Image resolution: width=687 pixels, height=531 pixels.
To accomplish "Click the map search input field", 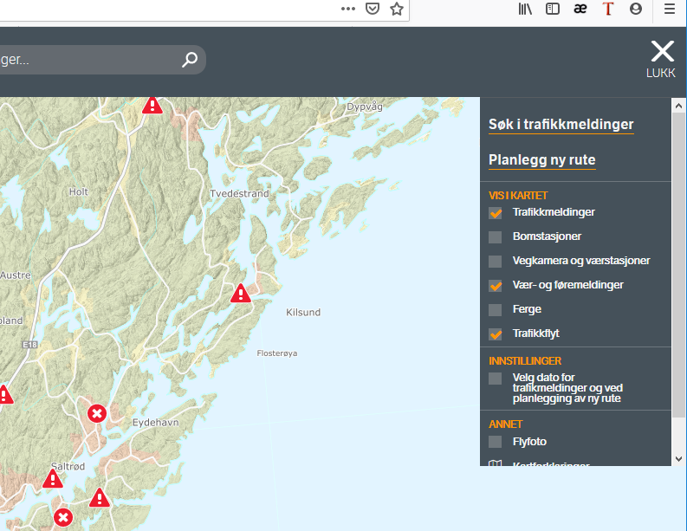I will [87, 60].
